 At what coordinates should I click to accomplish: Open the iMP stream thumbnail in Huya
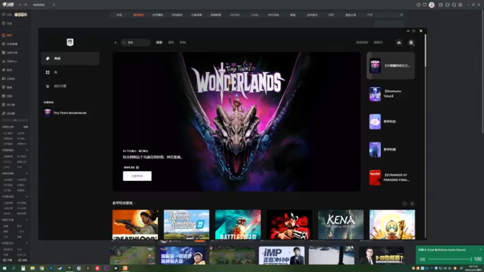tap(281, 255)
